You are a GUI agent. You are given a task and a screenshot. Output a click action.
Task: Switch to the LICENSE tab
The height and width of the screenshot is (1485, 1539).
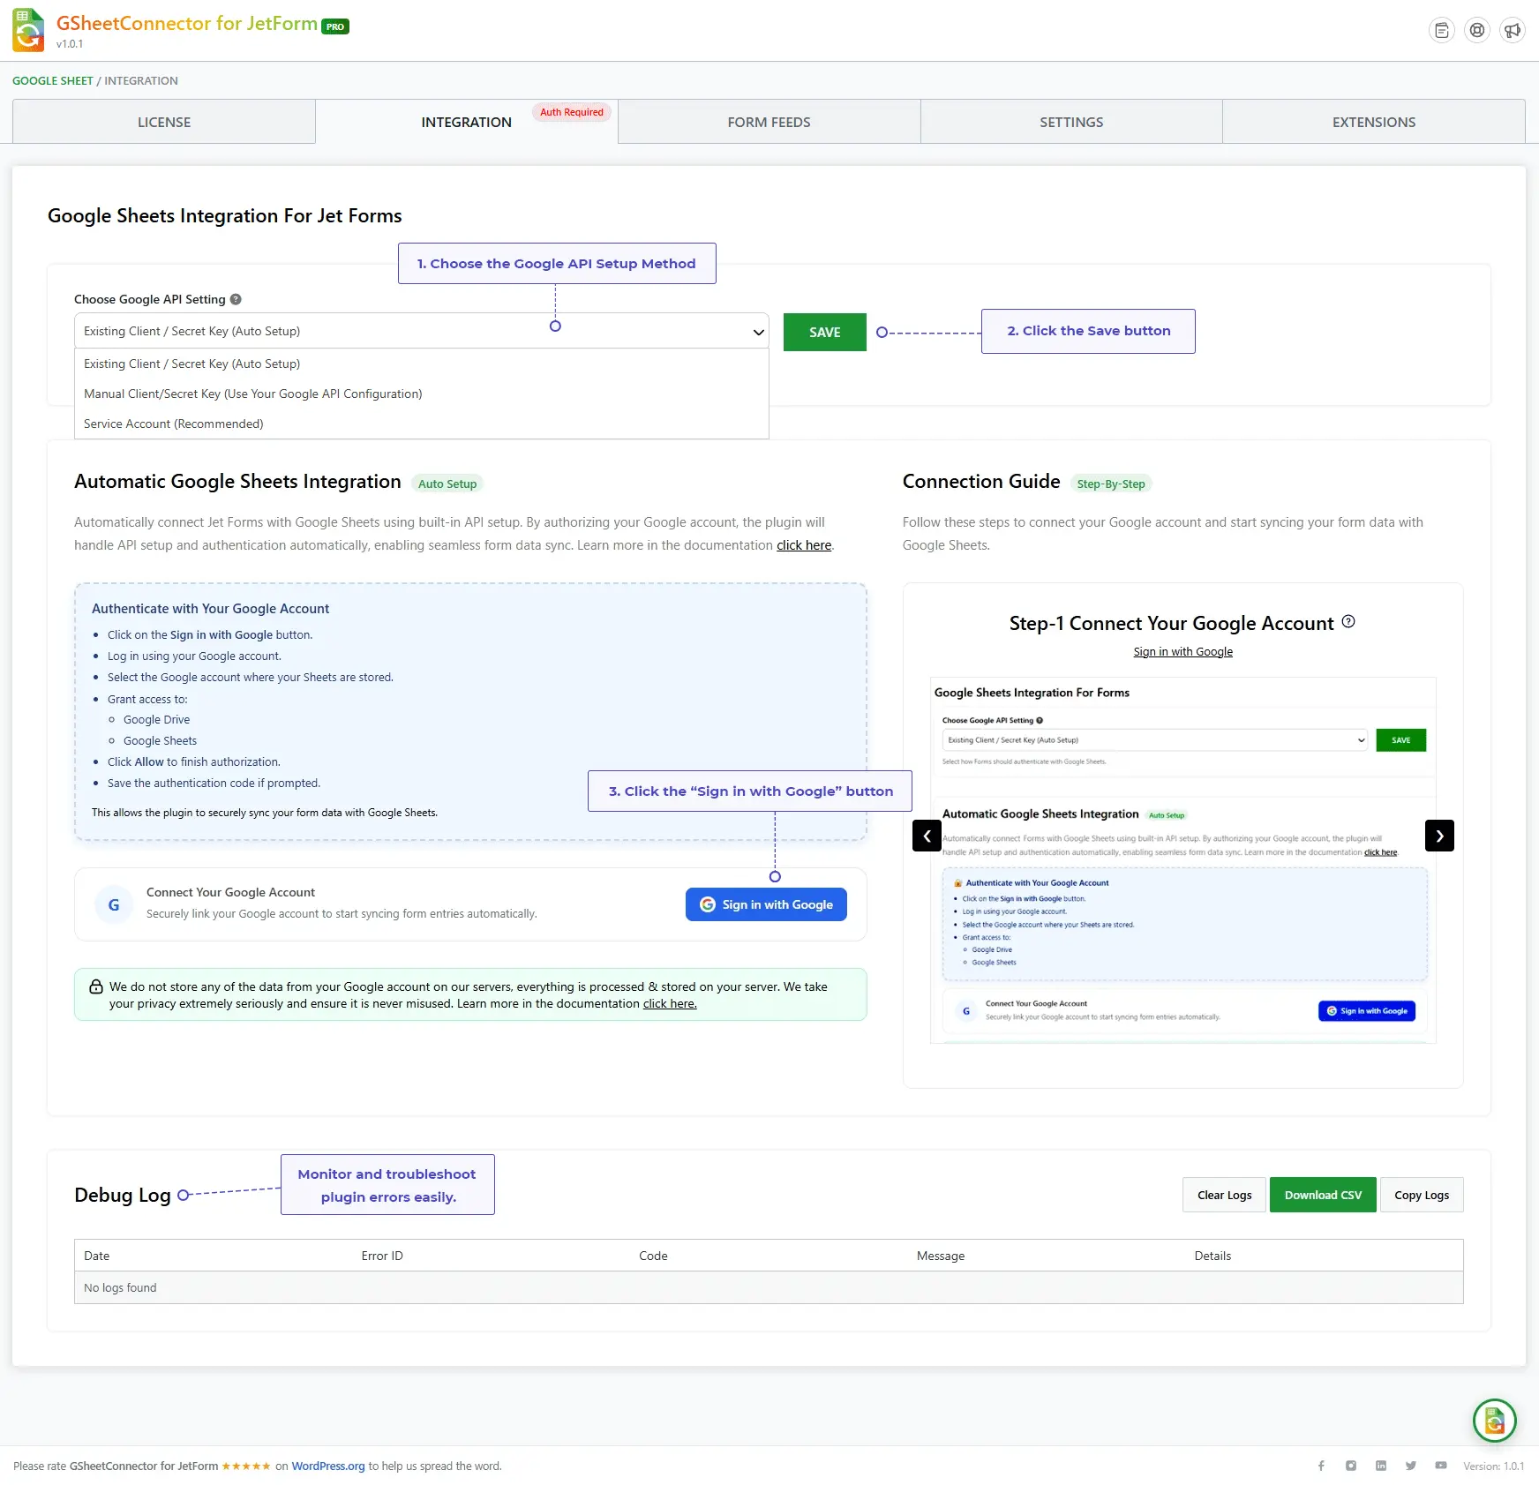point(164,122)
